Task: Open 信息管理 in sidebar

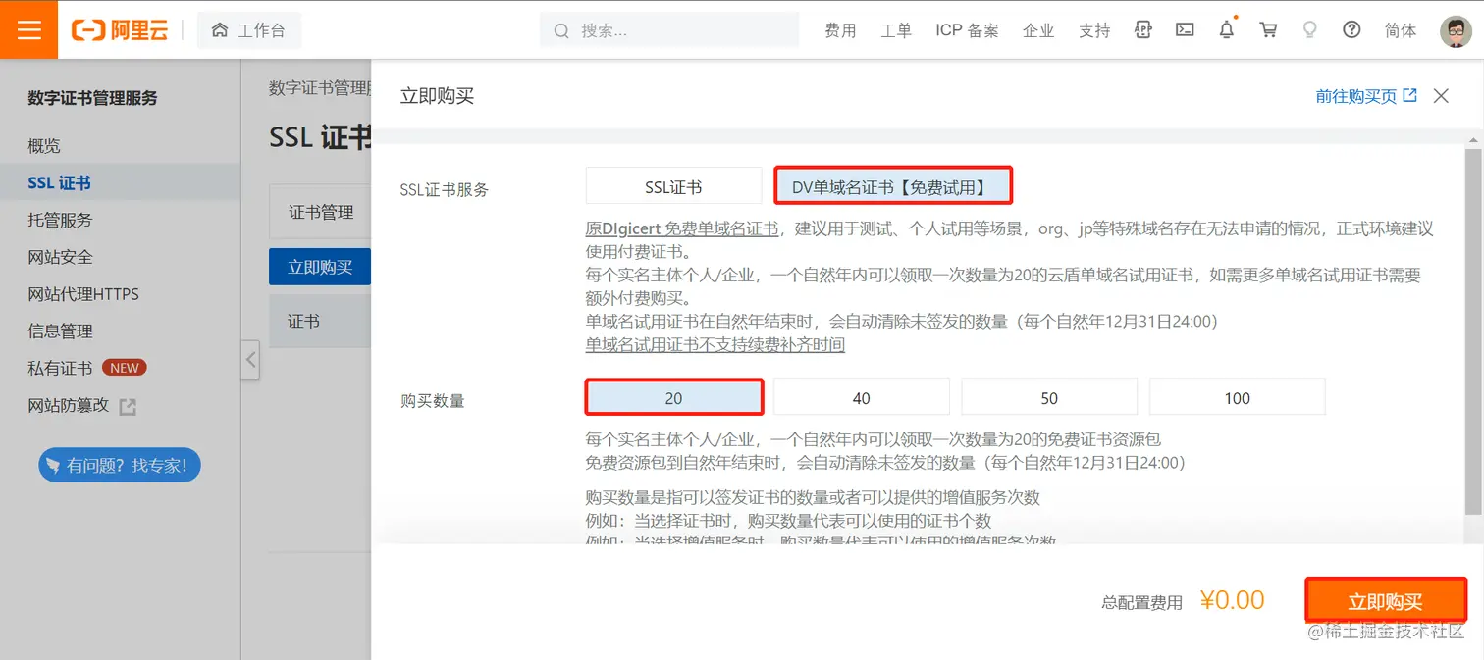Action: tap(60, 331)
